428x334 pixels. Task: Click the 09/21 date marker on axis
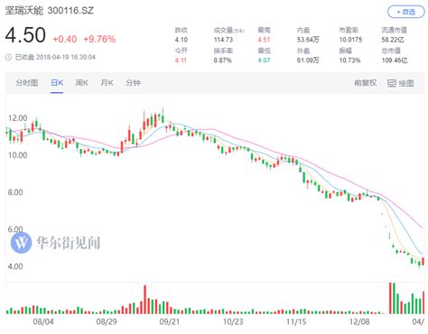(x=169, y=321)
